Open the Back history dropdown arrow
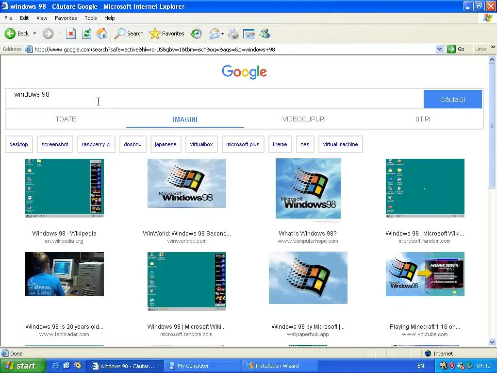 [x=34, y=34]
